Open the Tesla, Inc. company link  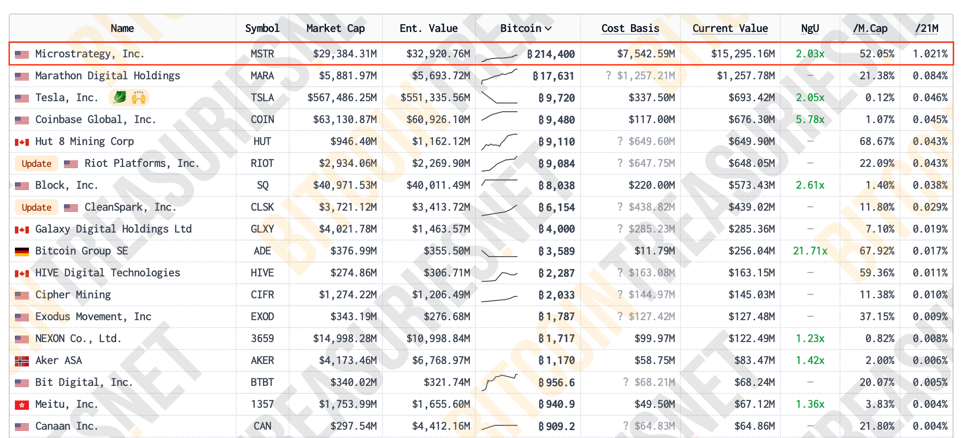tap(67, 98)
